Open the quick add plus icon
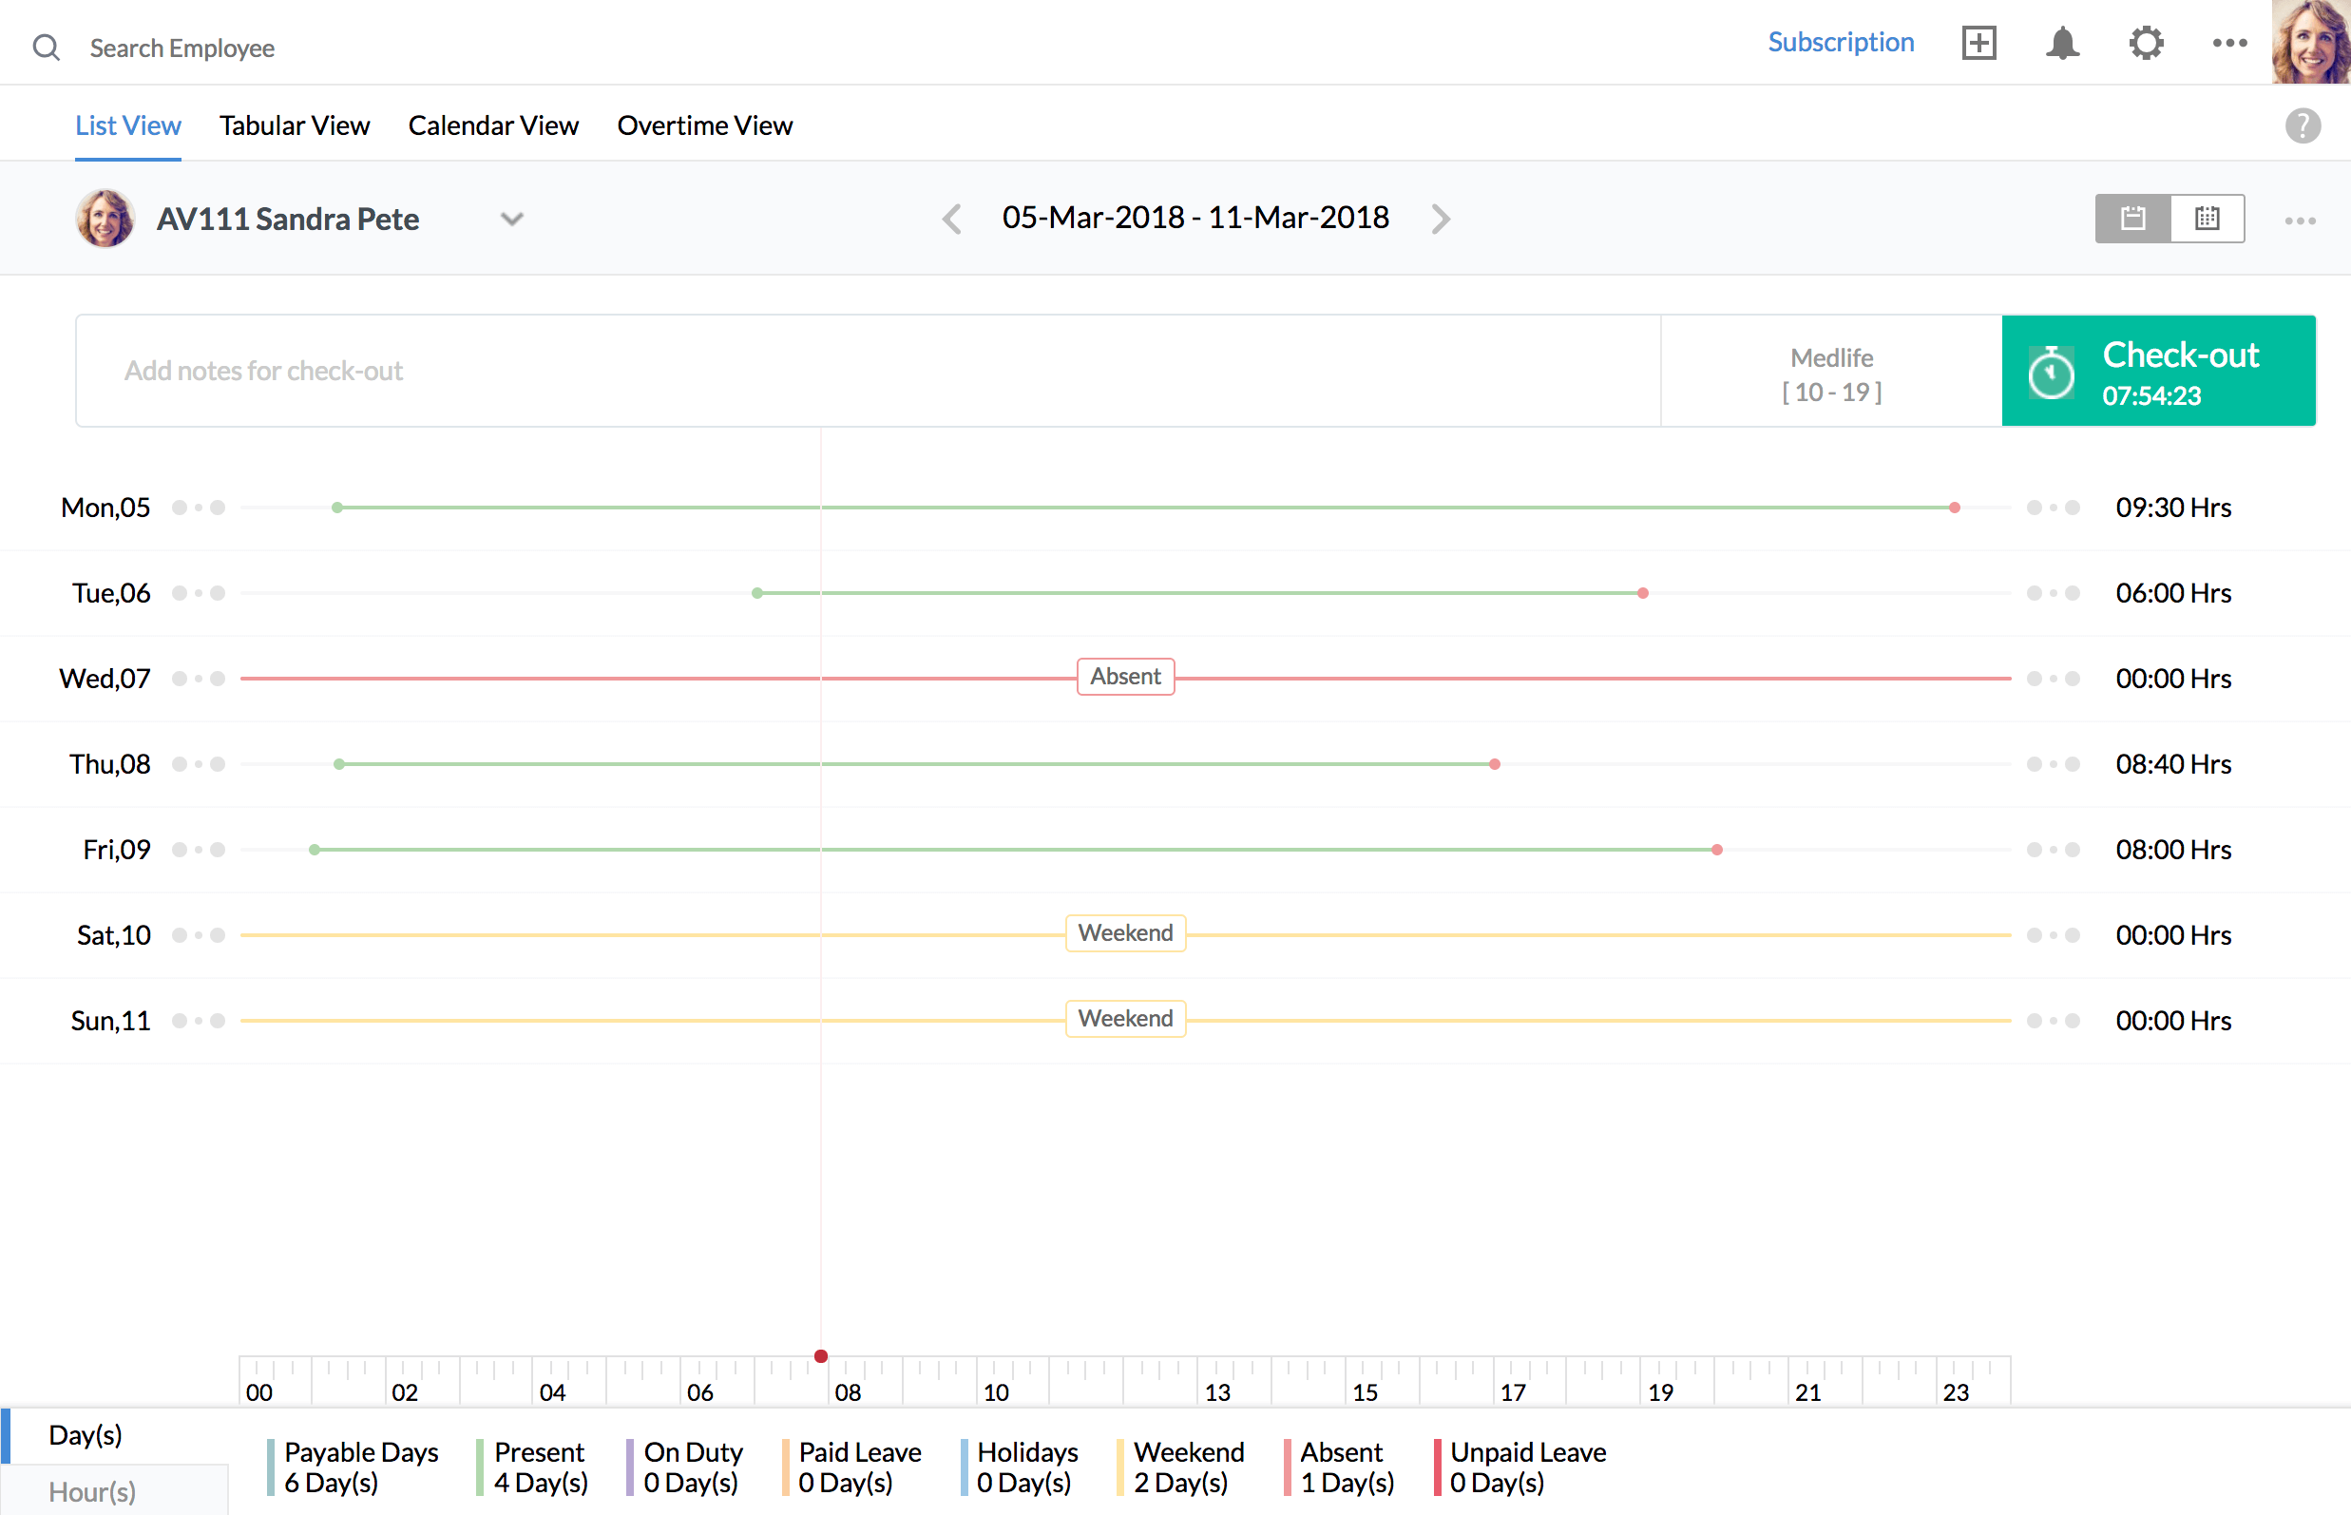Viewport: 2351px width, 1515px height. pos(1978,44)
